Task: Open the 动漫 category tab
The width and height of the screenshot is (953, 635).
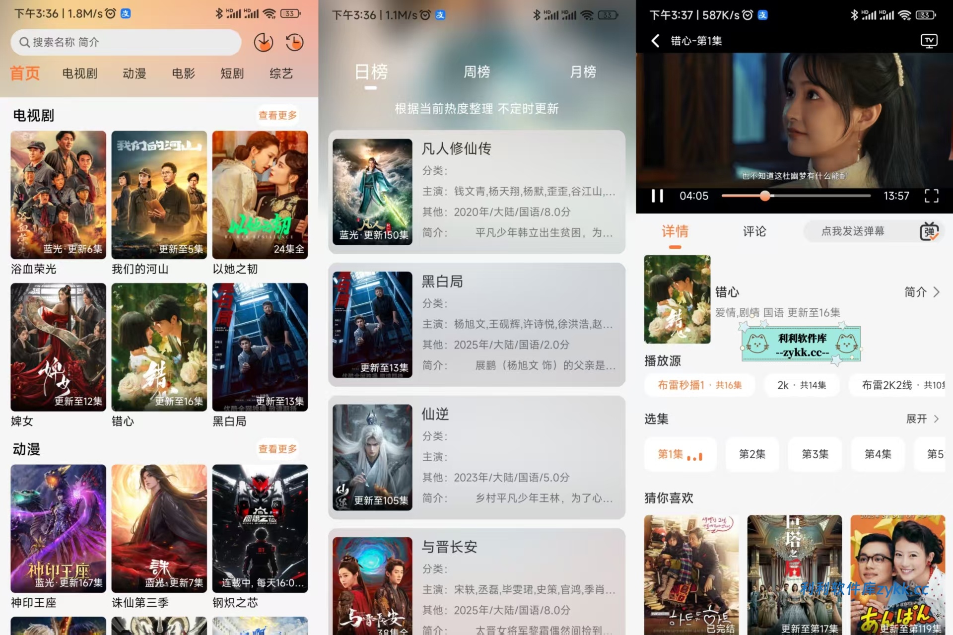Action: pos(134,73)
